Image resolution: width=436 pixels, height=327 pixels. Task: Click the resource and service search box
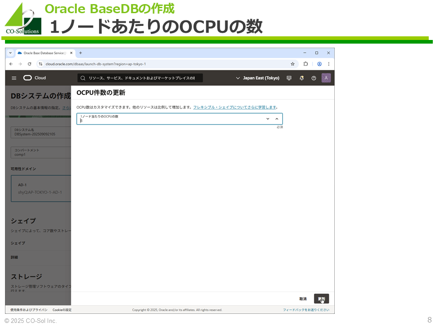tap(140, 78)
